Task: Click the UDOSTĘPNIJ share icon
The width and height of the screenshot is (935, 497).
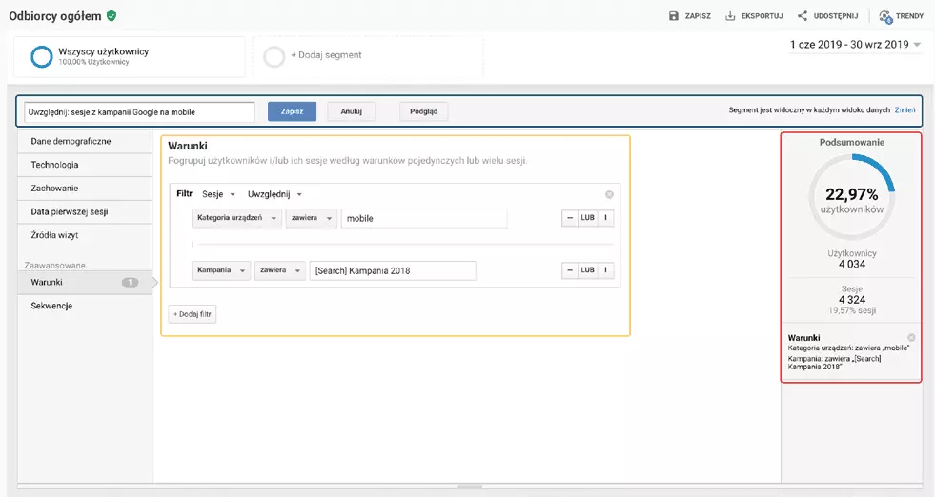Action: (803, 16)
